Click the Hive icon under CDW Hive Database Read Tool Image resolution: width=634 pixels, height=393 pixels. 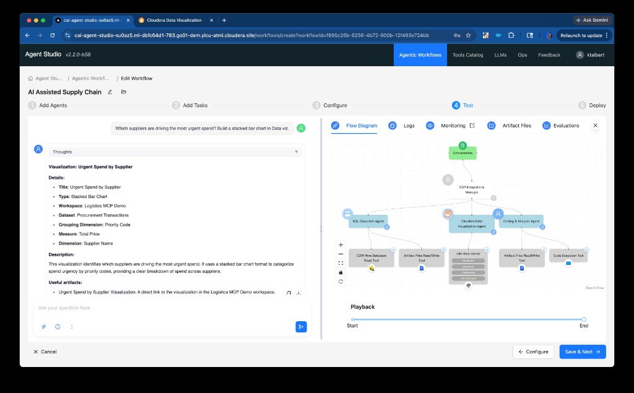click(x=371, y=268)
